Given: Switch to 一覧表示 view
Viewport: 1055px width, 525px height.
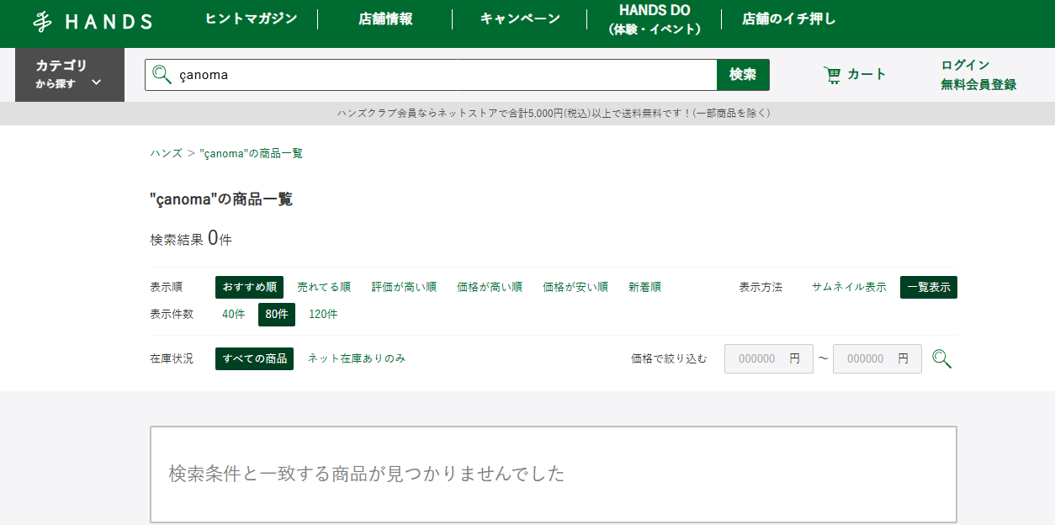Looking at the screenshot, I should pos(929,287).
